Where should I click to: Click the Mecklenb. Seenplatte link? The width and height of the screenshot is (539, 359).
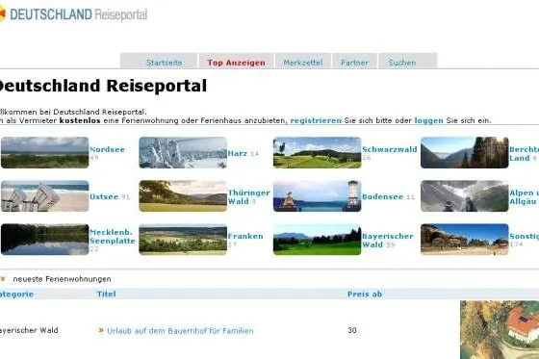pos(113,237)
